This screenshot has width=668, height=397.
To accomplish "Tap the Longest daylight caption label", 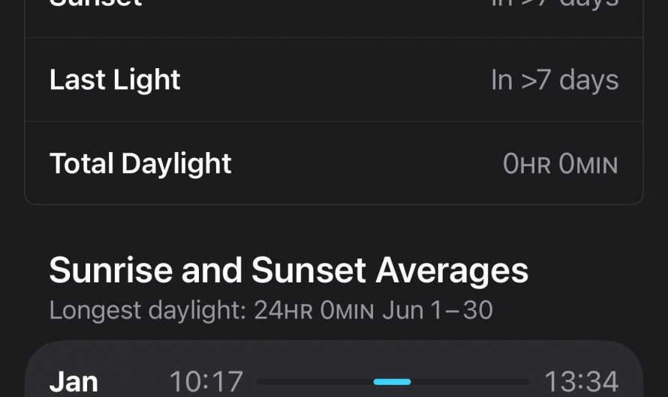I will point(147,310).
